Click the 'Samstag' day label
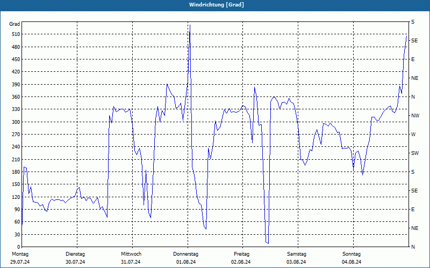 297,254
